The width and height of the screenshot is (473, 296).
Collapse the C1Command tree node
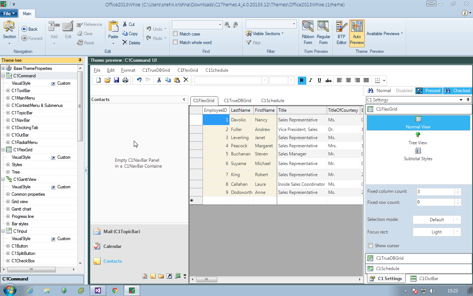click(3, 76)
